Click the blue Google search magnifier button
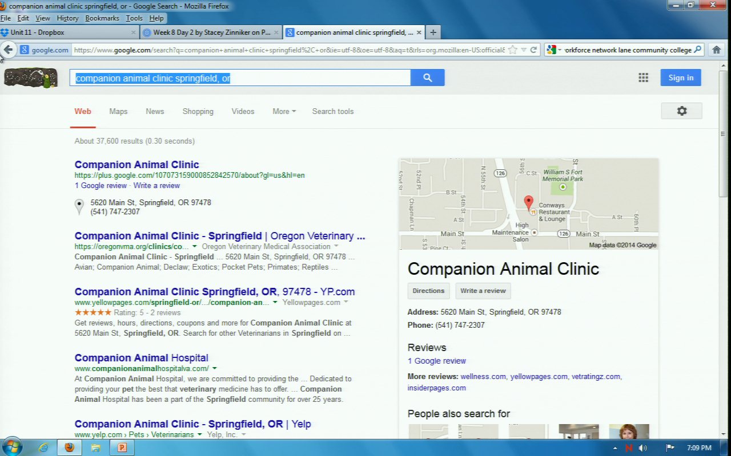Viewport: 731px width, 456px height. tap(427, 78)
